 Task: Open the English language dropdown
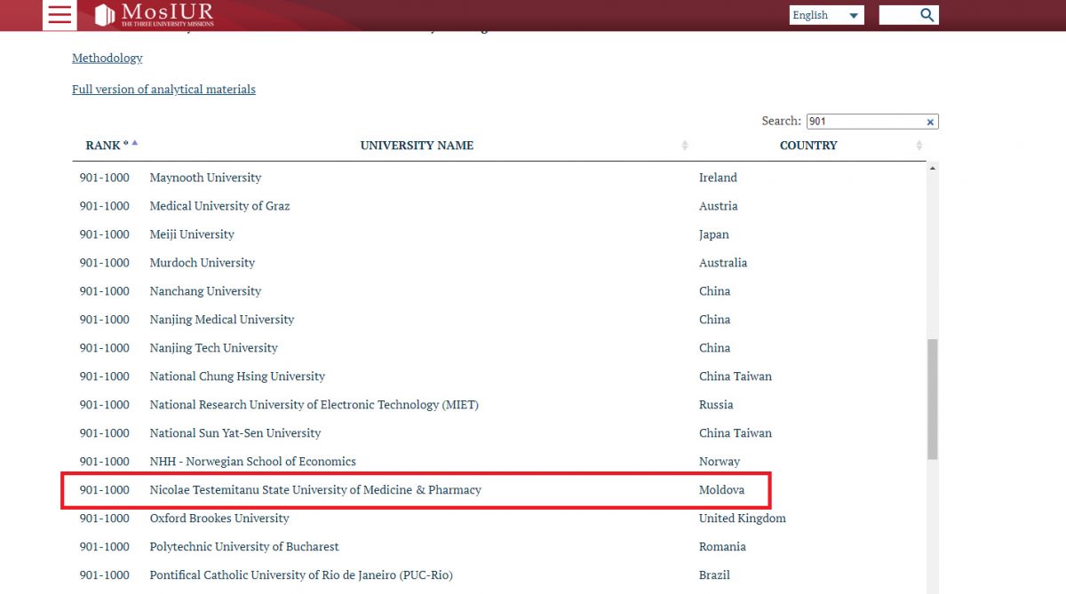point(826,15)
